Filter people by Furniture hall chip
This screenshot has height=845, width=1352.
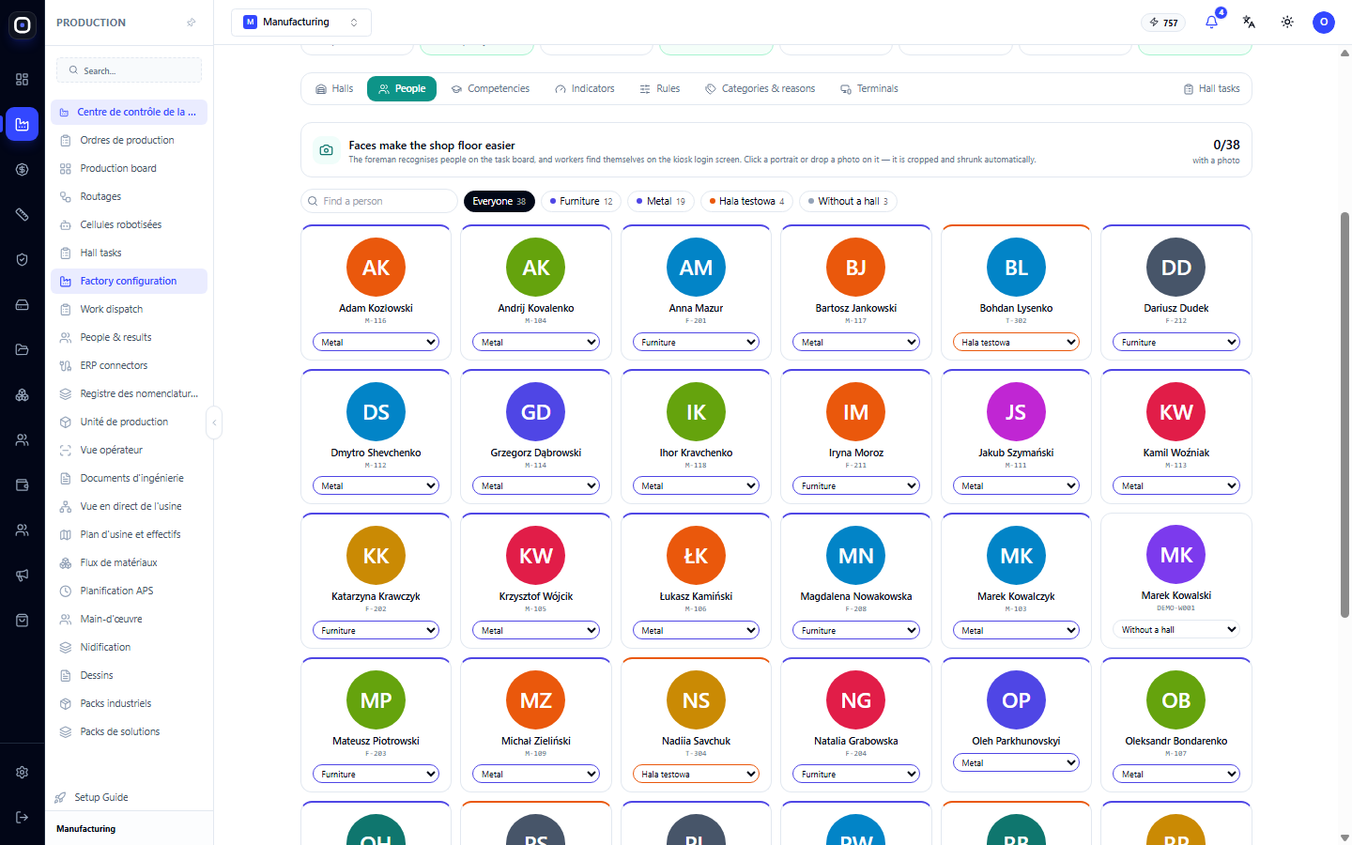click(581, 201)
